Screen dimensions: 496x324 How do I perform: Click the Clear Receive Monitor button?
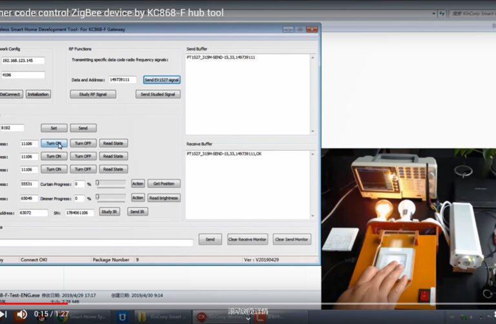coord(247,239)
